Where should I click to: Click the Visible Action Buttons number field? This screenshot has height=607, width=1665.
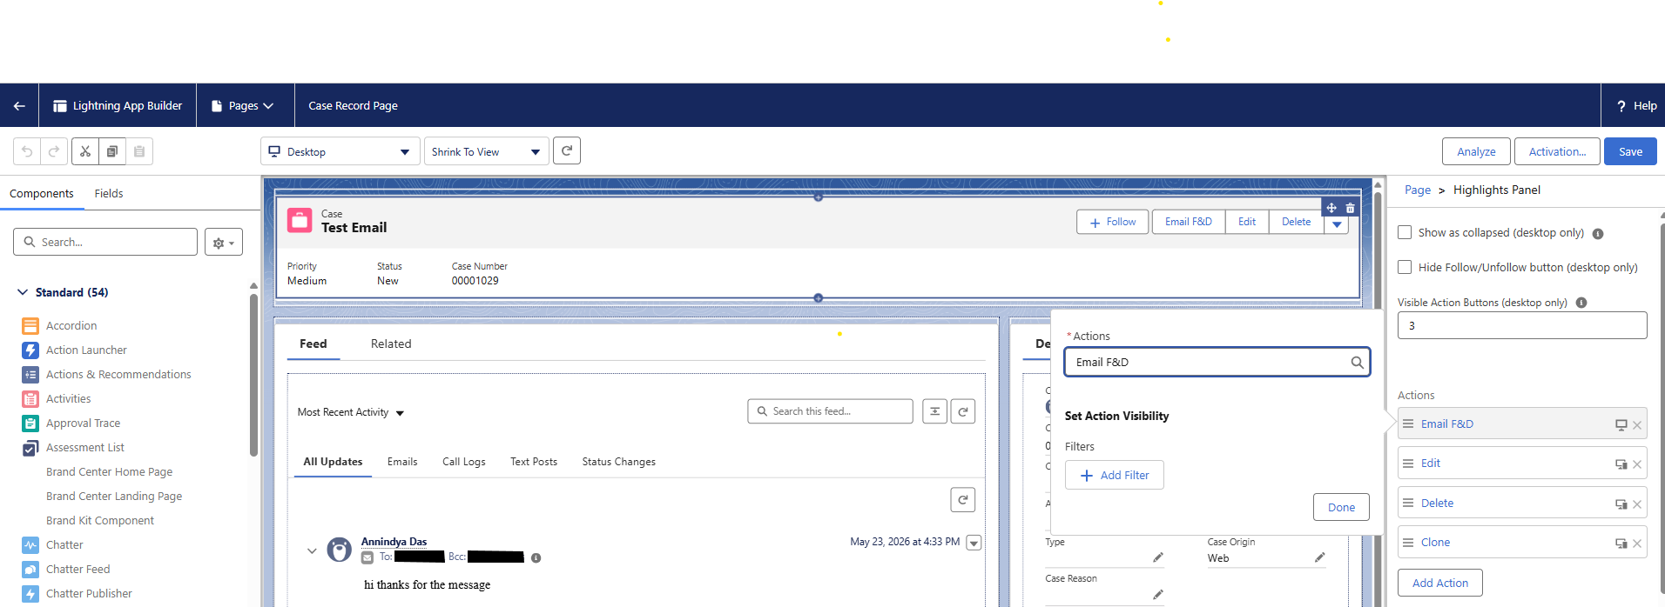[1522, 325]
